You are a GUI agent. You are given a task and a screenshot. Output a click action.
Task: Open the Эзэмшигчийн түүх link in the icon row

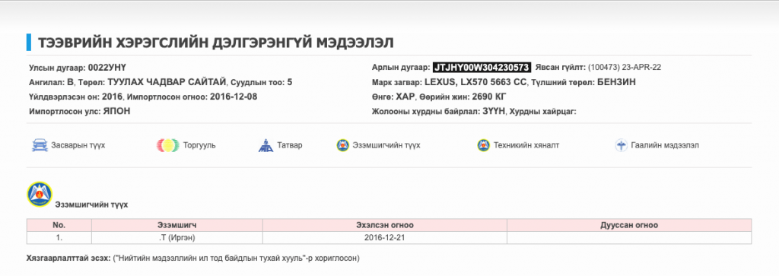(386, 145)
